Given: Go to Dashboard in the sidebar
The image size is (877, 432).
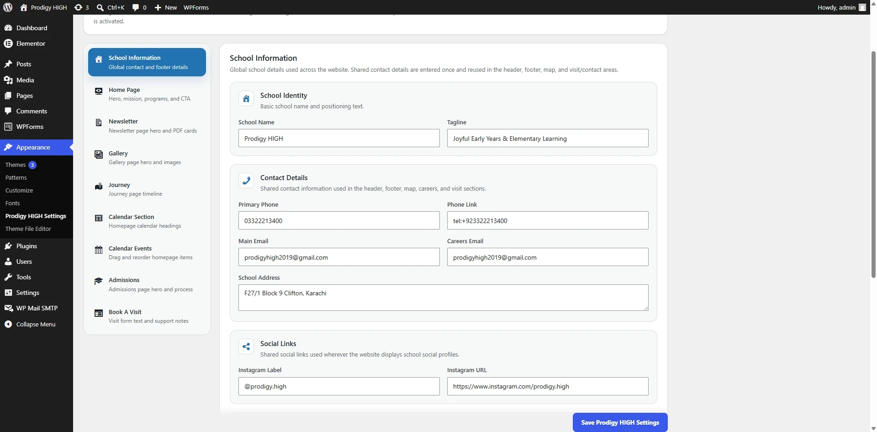Looking at the screenshot, I should [37, 28].
